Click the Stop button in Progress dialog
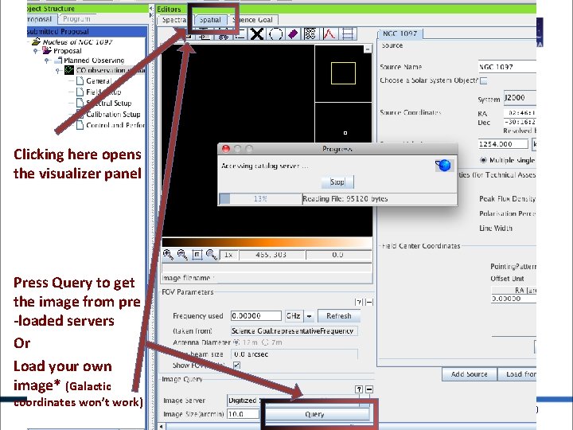Image resolution: width=573 pixels, height=430 pixels. (337, 182)
